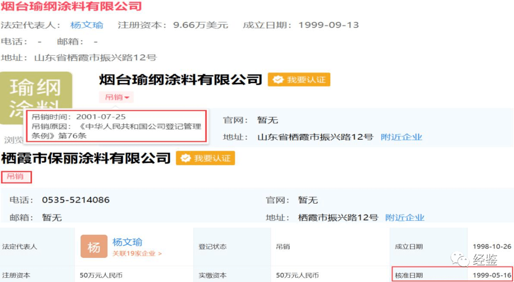Open 杨文瑜 link beside 法定代表人 in top summary

(87, 25)
